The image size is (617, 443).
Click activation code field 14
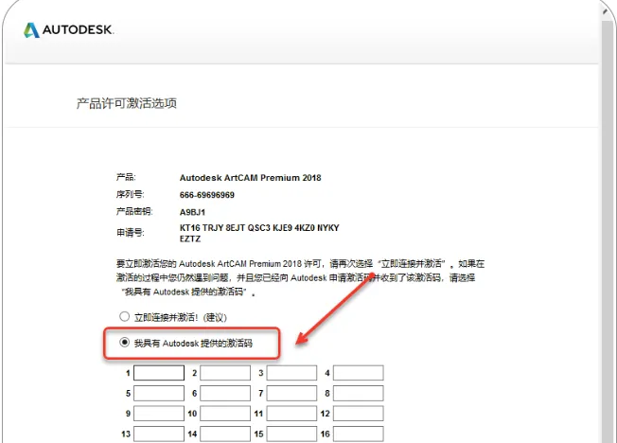pyautogui.click(x=225, y=434)
